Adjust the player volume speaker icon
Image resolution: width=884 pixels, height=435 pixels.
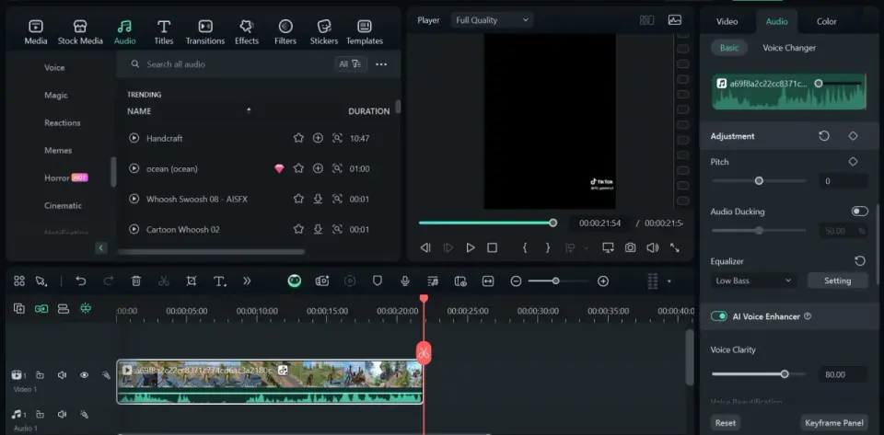[x=652, y=247]
